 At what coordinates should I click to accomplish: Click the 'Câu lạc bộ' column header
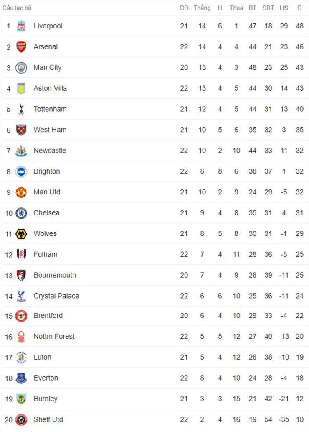(x=17, y=8)
